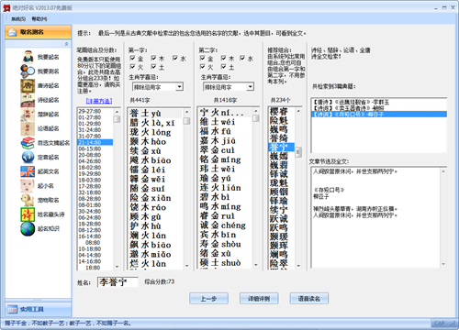
Task: Click the first character list's scroll-up arrow
Action: (x=186, y=112)
